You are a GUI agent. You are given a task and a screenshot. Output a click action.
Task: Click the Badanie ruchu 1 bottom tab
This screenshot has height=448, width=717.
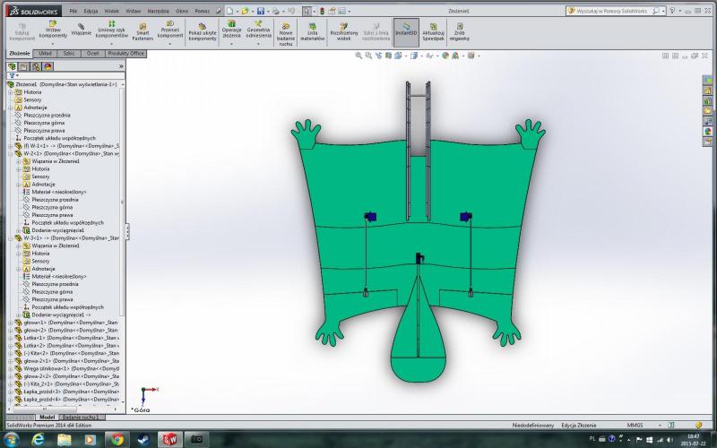(x=83, y=417)
